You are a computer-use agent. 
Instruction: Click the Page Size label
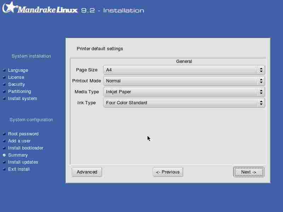(87, 70)
